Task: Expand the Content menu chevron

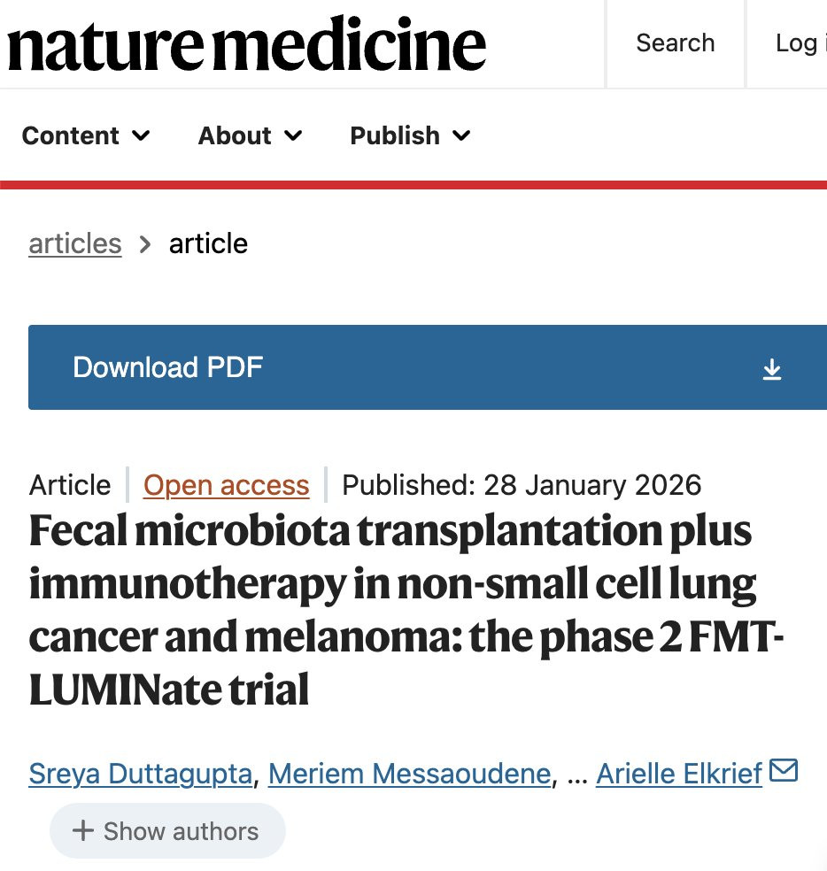Action: tap(141, 135)
